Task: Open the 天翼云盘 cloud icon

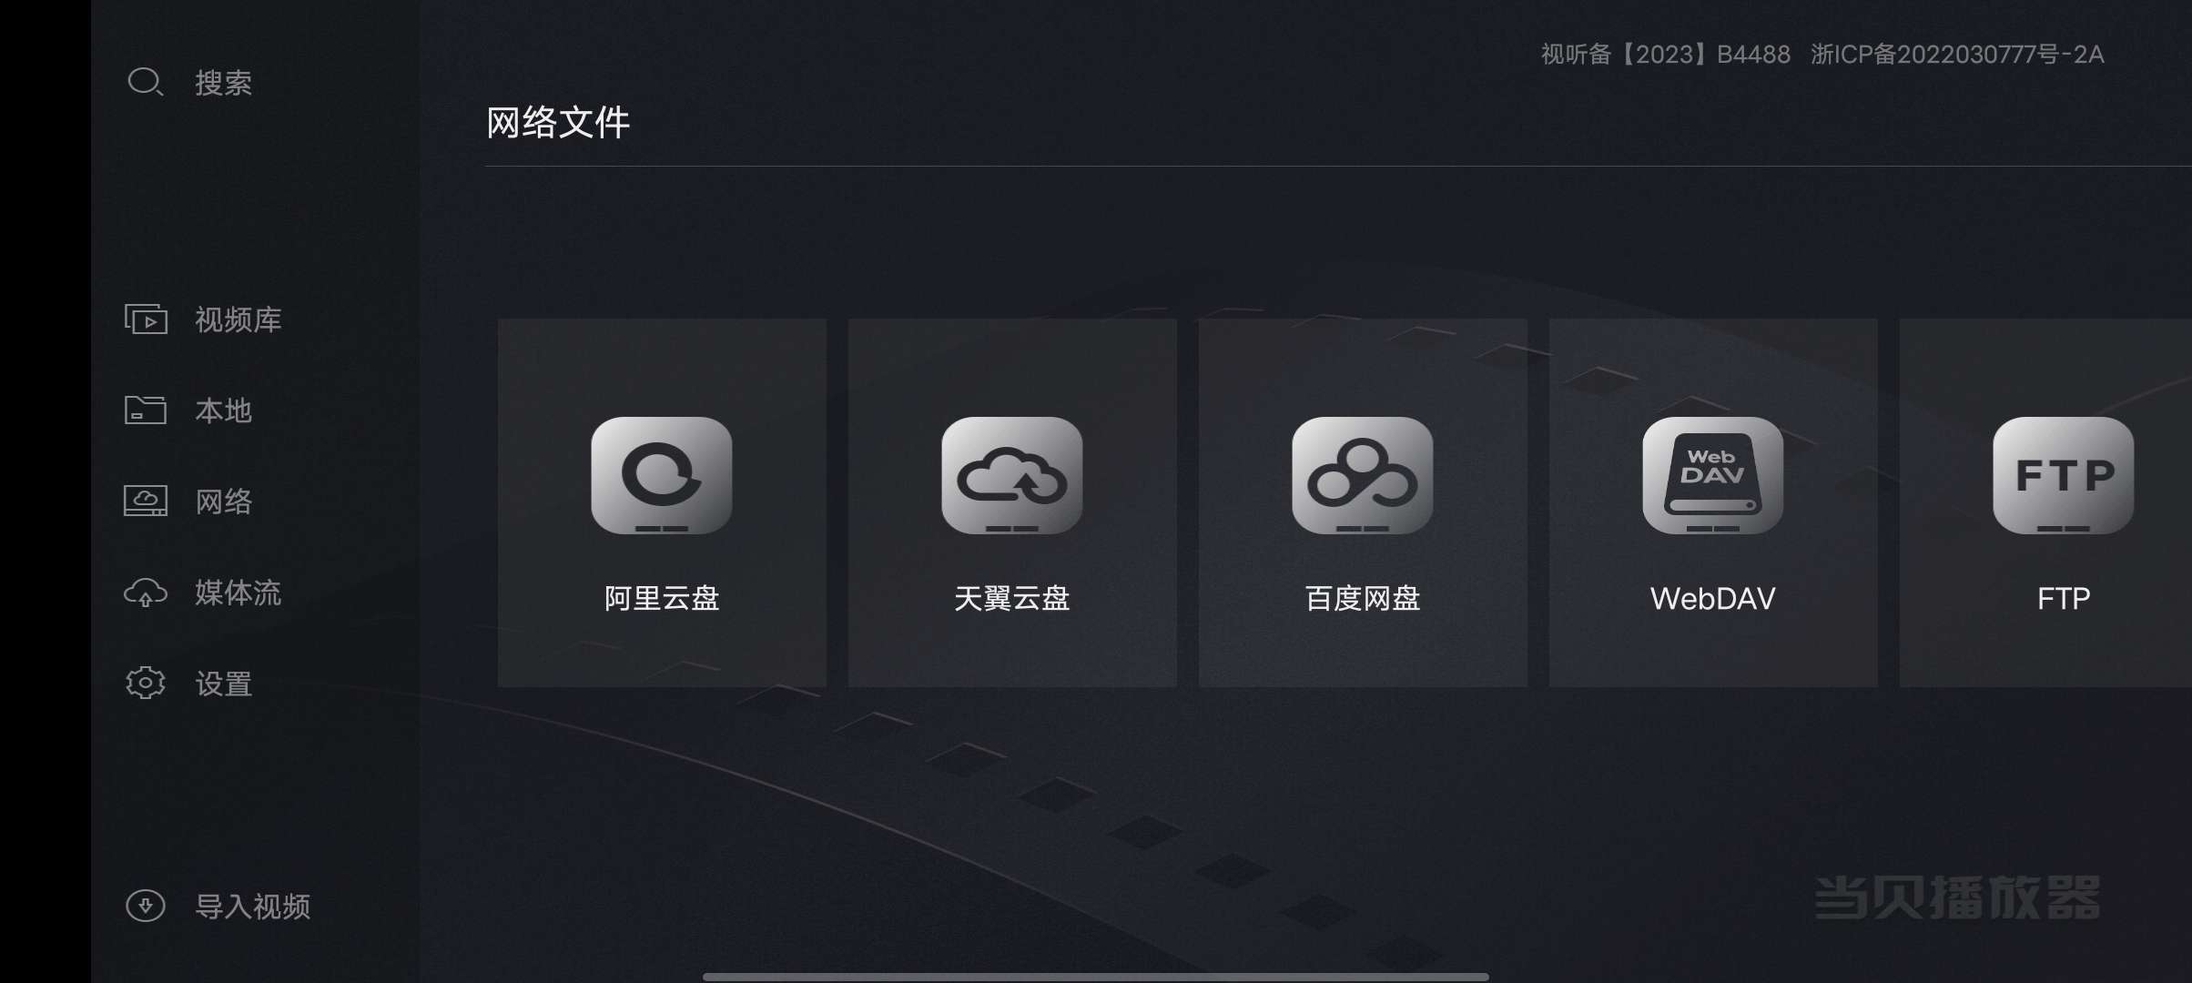Action: click(x=1012, y=475)
